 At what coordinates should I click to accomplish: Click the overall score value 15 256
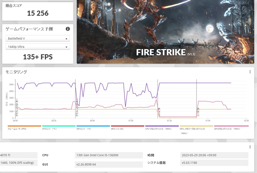pyautogui.click(x=38, y=14)
